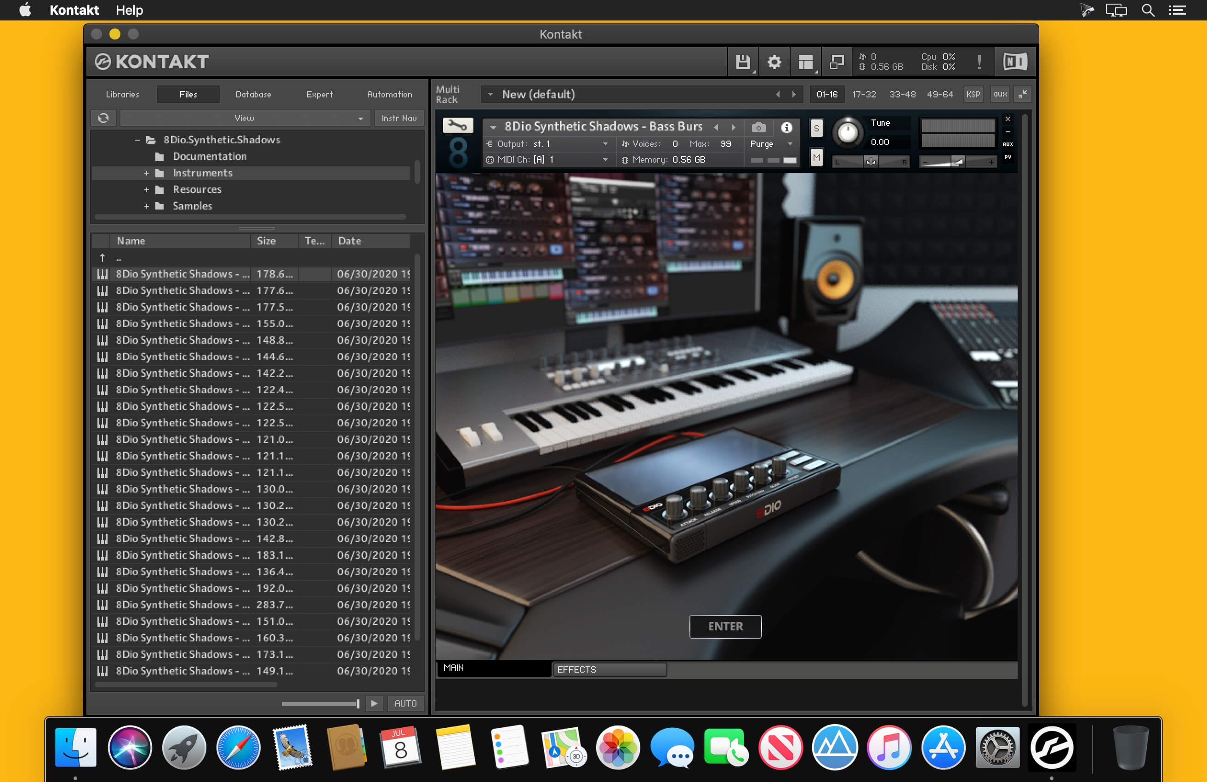Expand the Resources folder

[147, 190]
